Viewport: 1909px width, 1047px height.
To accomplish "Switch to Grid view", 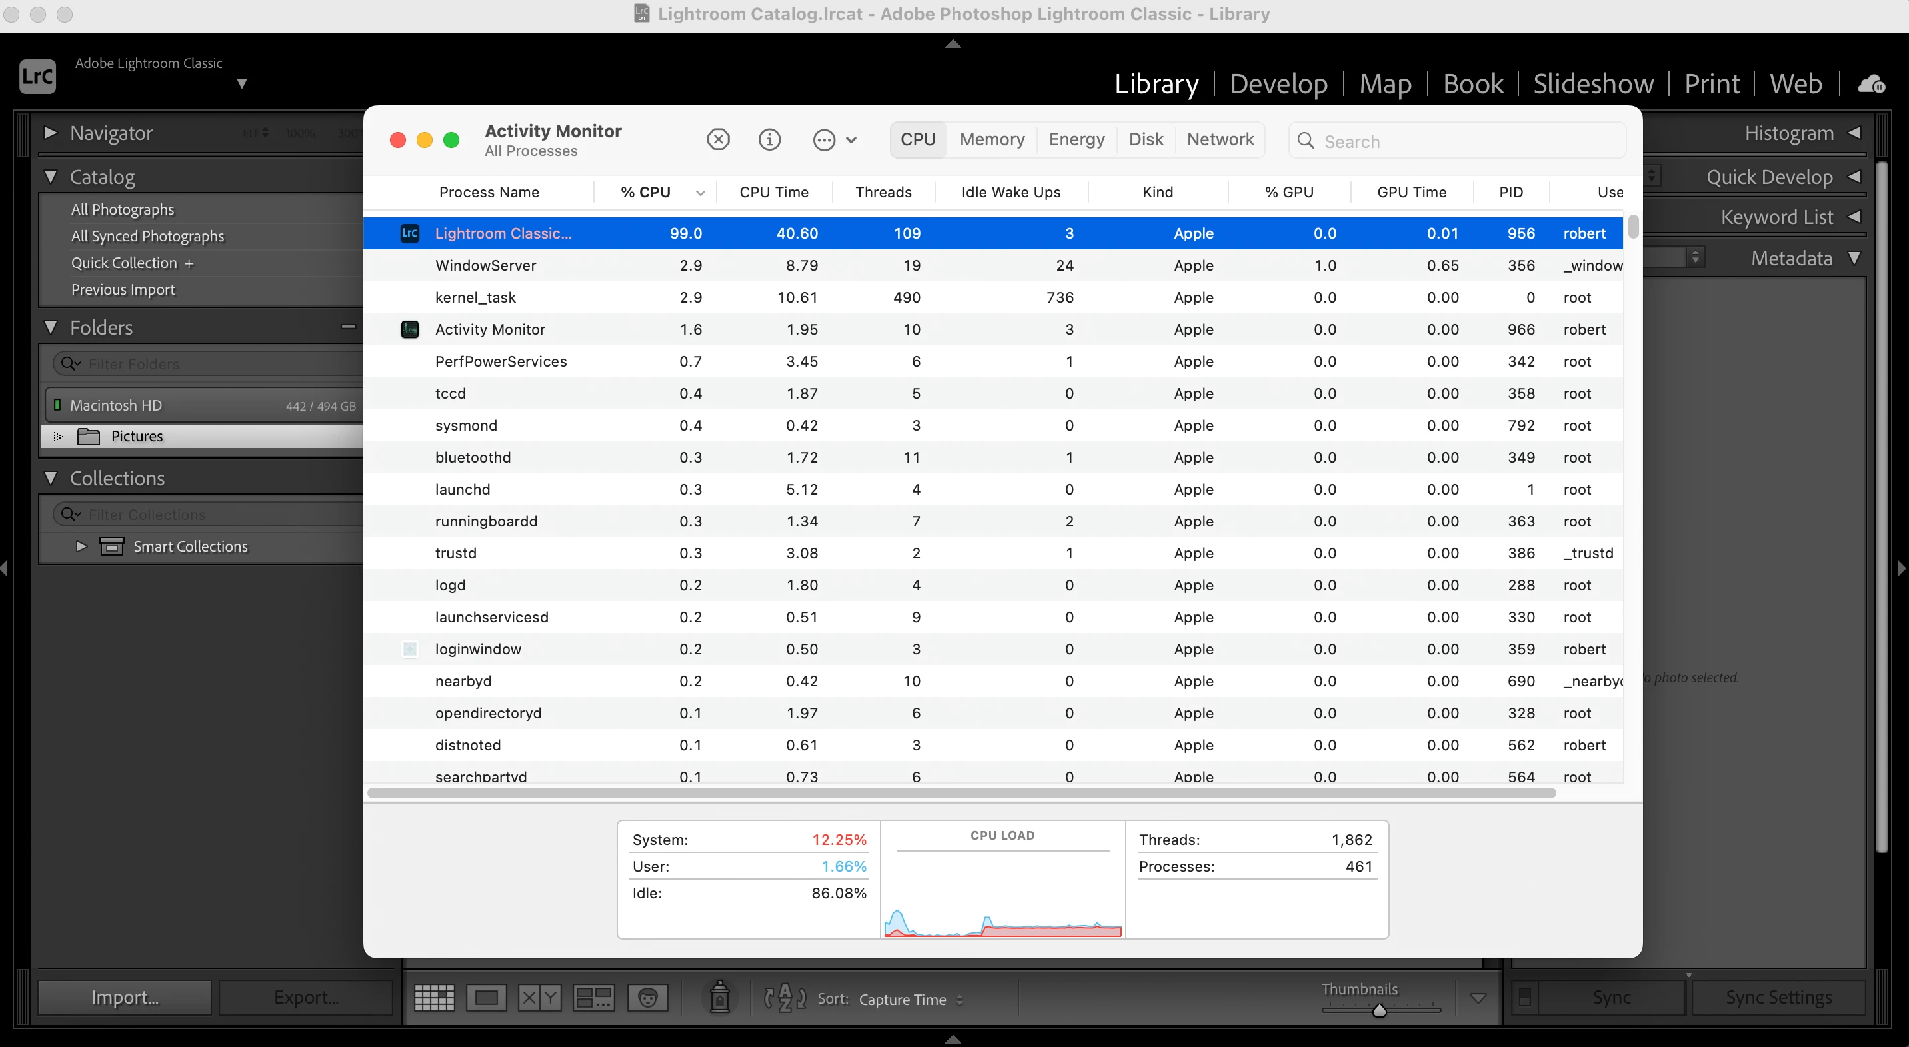I will [x=433, y=998].
